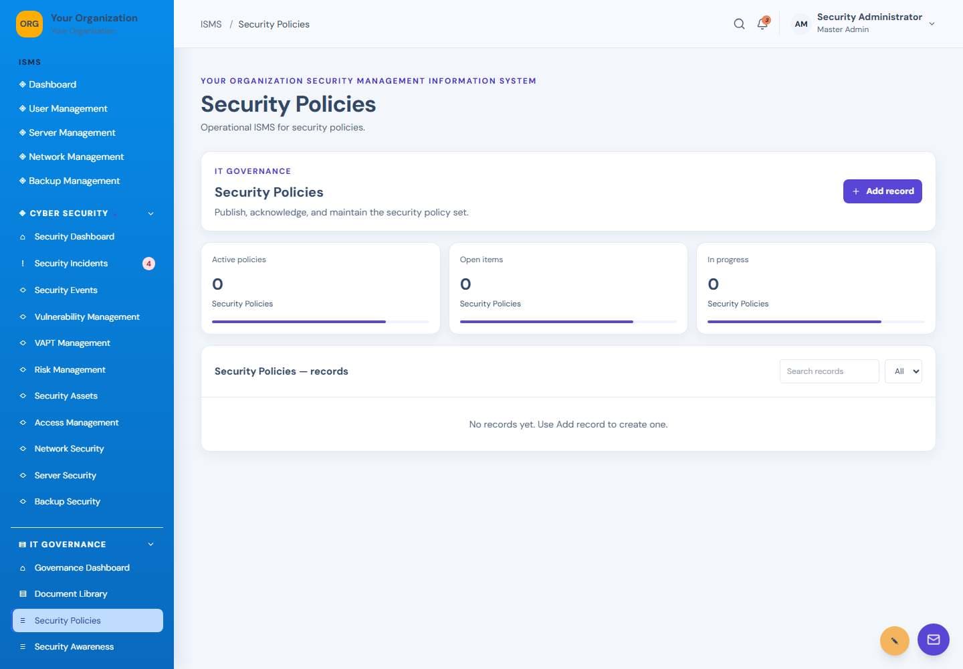The height and width of the screenshot is (669, 963).
Task: Click the search magnifier icon in header
Action: [x=739, y=24]
